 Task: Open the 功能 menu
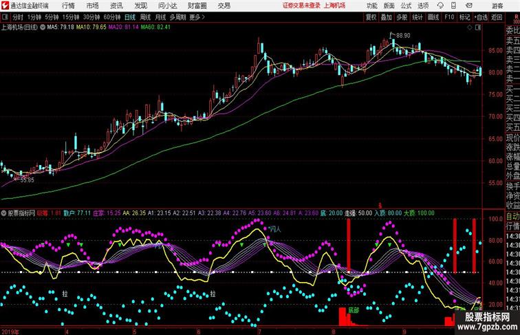tap(372, 6)
